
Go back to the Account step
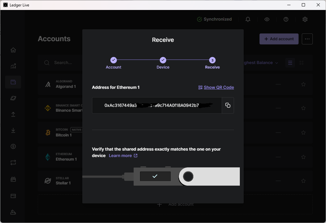click(x=114, y=63)
